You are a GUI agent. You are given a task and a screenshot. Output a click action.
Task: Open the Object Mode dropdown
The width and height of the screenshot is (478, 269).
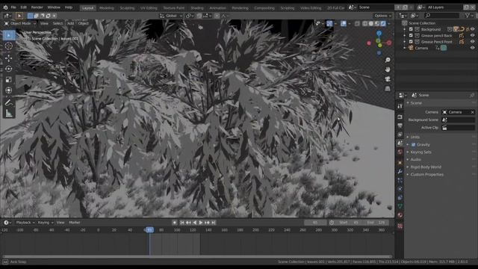[x=19, y=23]
